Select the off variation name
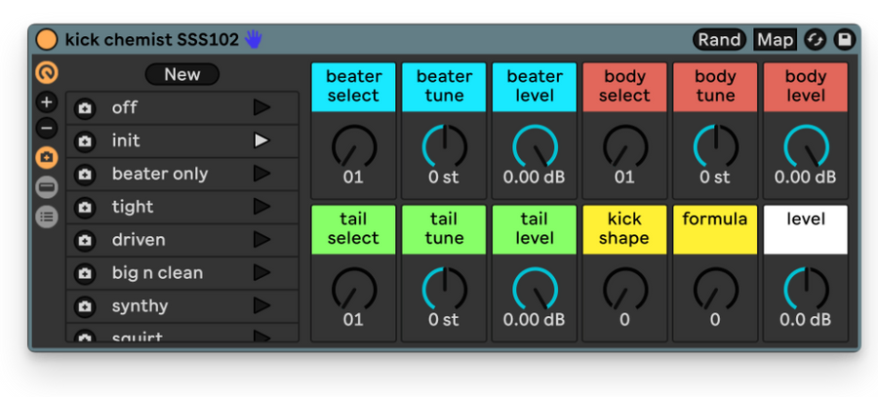 [x=124, y=107]
